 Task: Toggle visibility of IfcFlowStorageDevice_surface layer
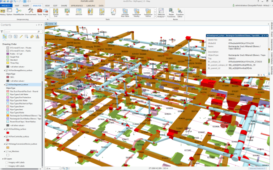pyautogui.click(x=7, y=70)
